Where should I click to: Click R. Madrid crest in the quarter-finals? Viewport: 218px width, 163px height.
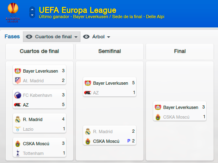click(18, 119)
